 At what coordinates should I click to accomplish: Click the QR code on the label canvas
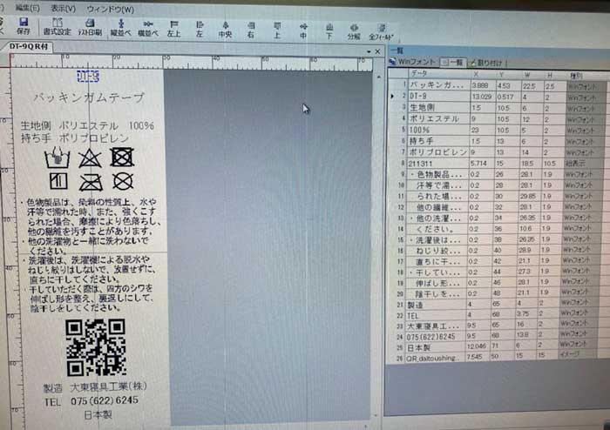[91, 346]
